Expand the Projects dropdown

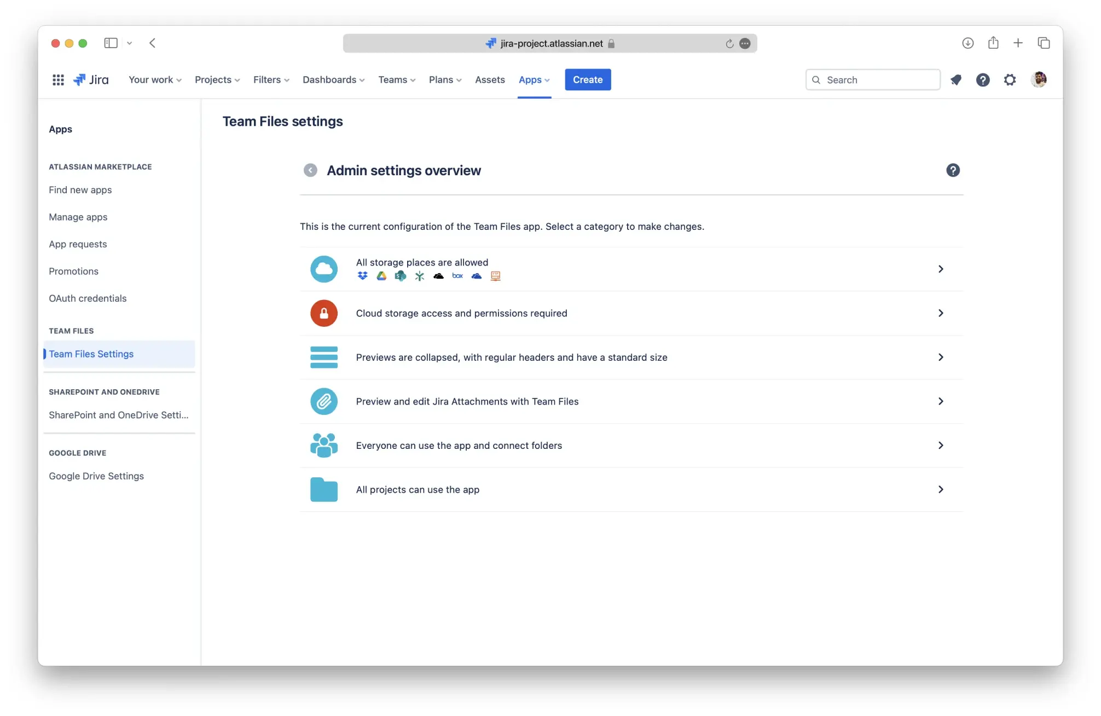(x=217, y=80)
